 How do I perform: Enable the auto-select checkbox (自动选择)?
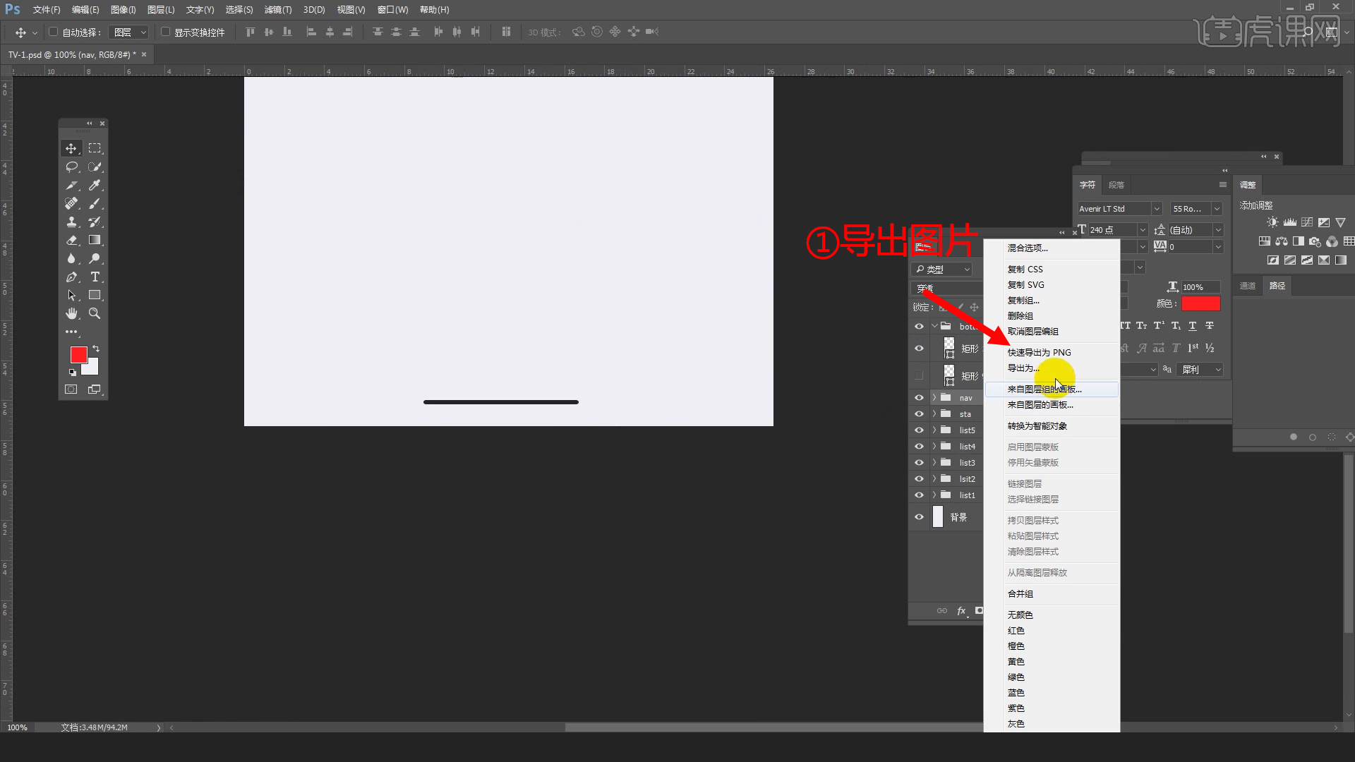coord(53,32)
